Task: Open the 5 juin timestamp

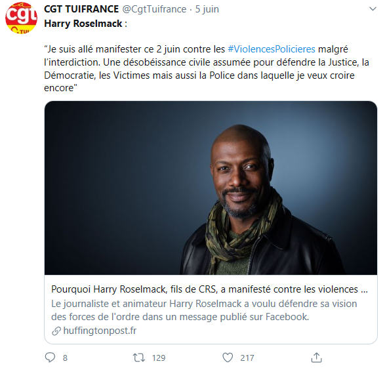Action: tap(207, 9)
